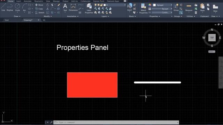
Task: Start the Measure utility
Action: [x=189, y=7]
